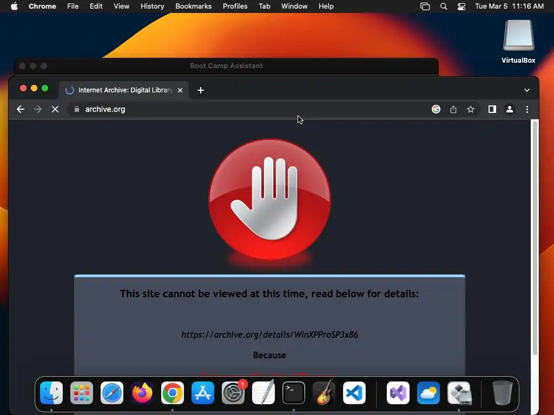The image size is (554, 415).
Task: Open the Profiles menu
Action: (235, 6)
